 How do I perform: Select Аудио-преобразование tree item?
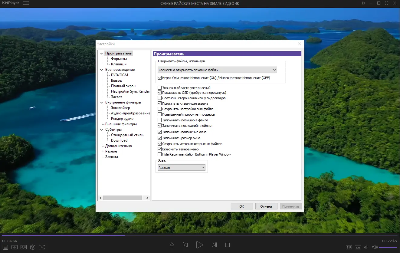(x=130, y=113)
